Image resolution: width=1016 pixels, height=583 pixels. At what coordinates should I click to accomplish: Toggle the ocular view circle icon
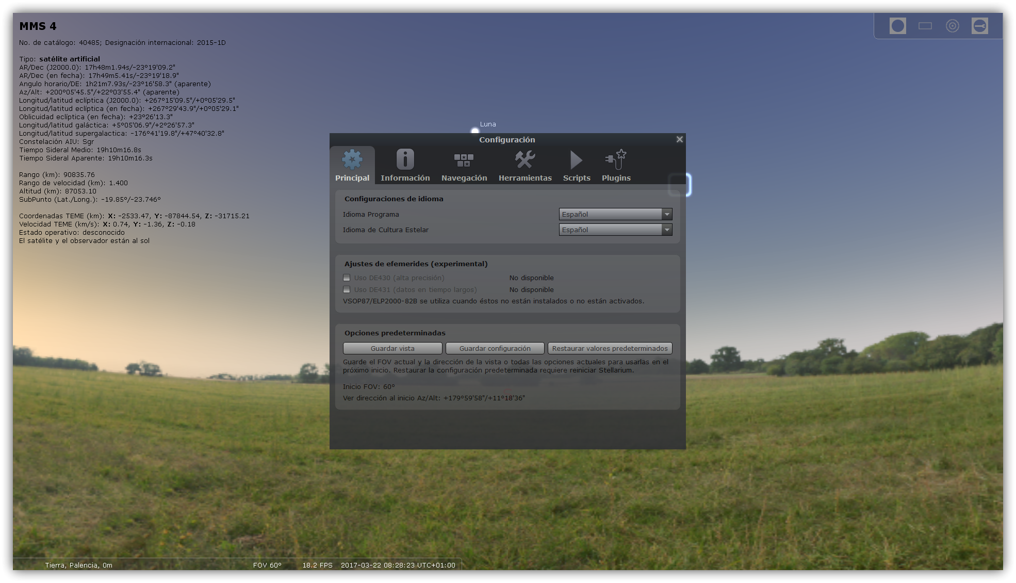[x=897, y=26]
